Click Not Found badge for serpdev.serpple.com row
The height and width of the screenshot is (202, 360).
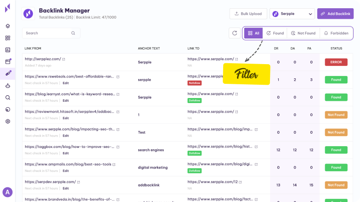click(x=336, y=185)
